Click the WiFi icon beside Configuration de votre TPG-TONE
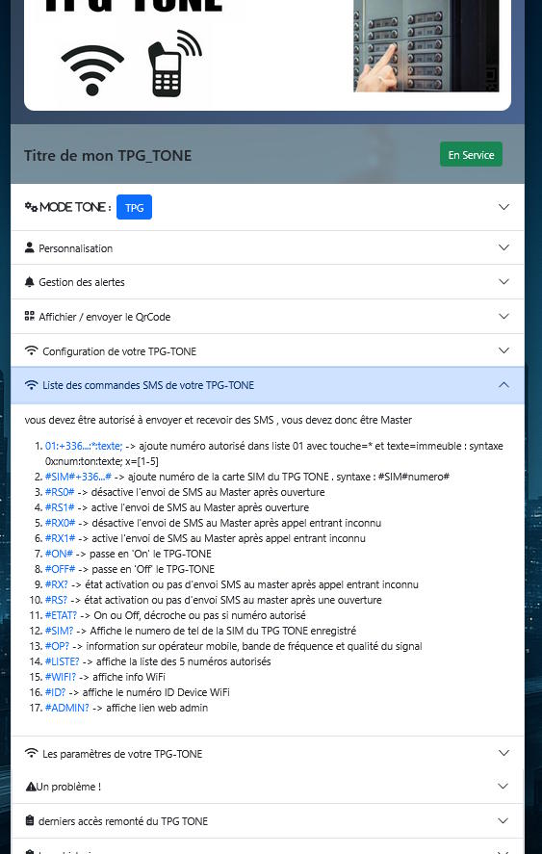Viewport: 542px width, 854px height. pyautogui.click(x=32, y=350)
